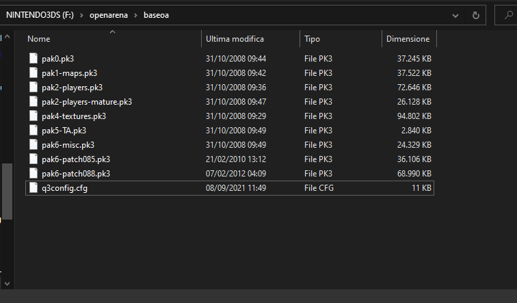Select file name pak6-patch085.pk3
Viewport: 517px width, 303px height.
(x=76, y=159)
